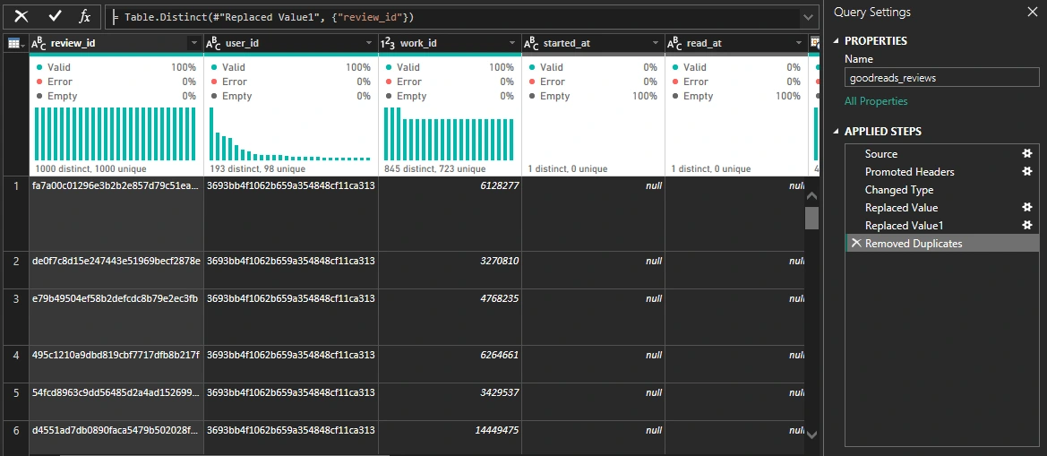Click user_id ABC data type icon
The height and width of the screenshot is (456, 1047).
click(x=214, y=43)
